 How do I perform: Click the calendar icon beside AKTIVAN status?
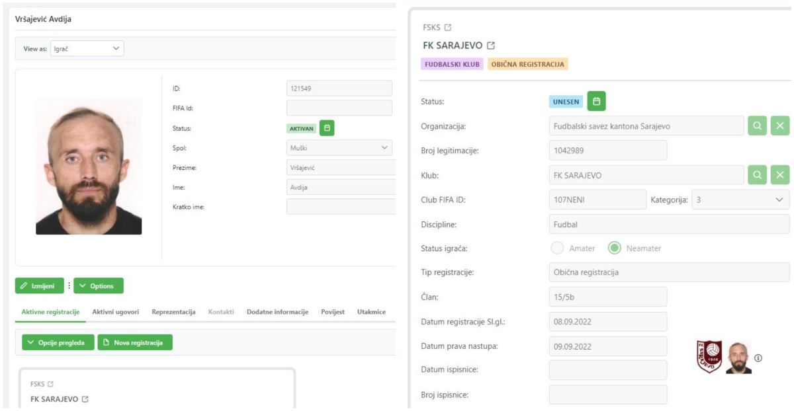point(327,128)
